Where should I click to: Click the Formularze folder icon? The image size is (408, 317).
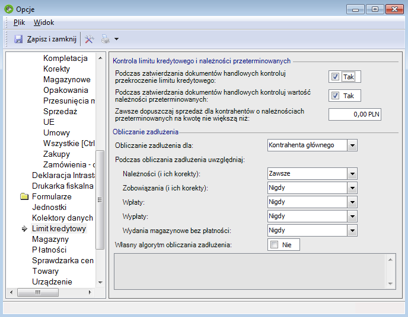pos(24,196)
